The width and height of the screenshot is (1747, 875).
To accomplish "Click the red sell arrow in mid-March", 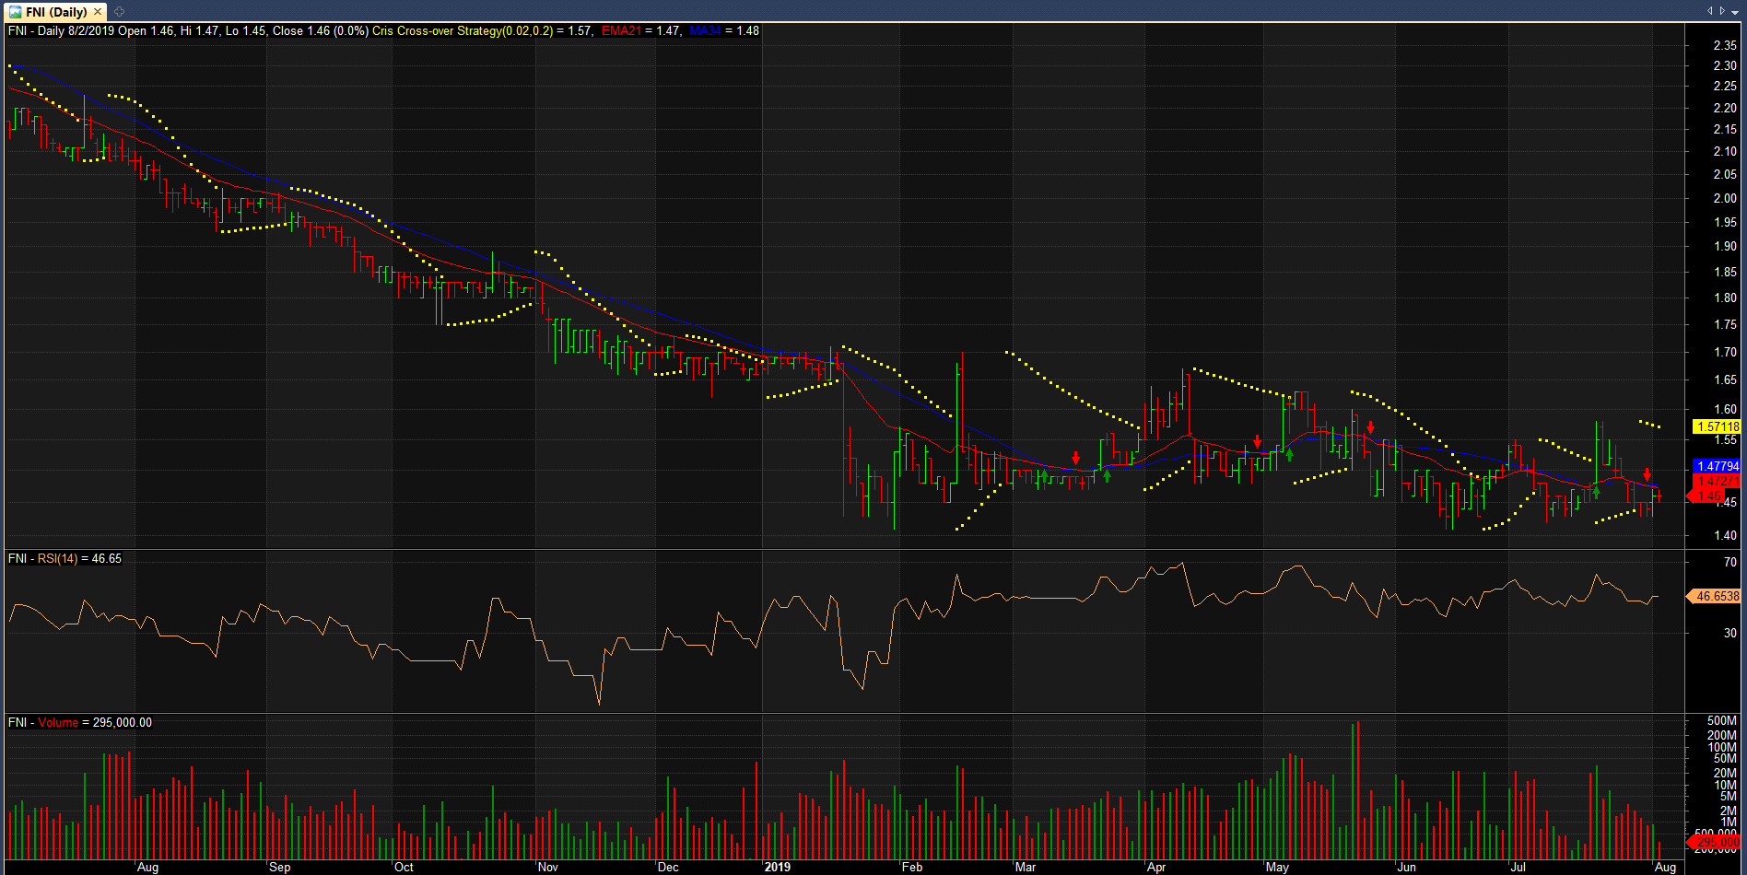I will (1075, 458).
